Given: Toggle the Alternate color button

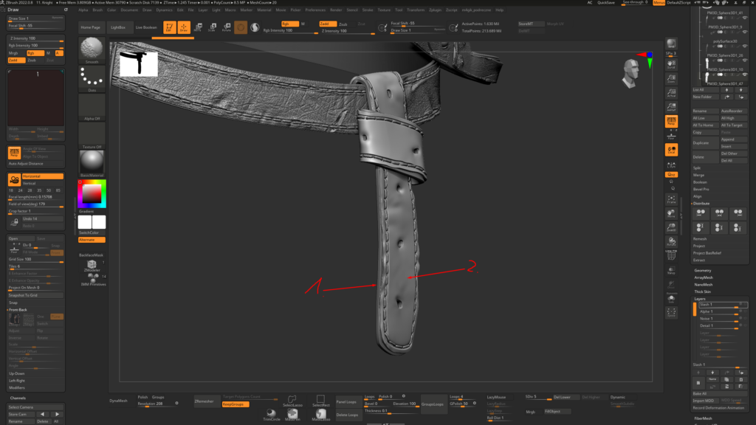Looking at the screenshot, I should tap(92, 240).
